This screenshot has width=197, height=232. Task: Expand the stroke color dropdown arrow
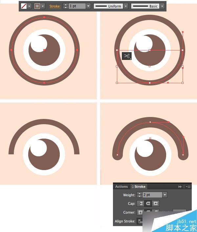43,6
